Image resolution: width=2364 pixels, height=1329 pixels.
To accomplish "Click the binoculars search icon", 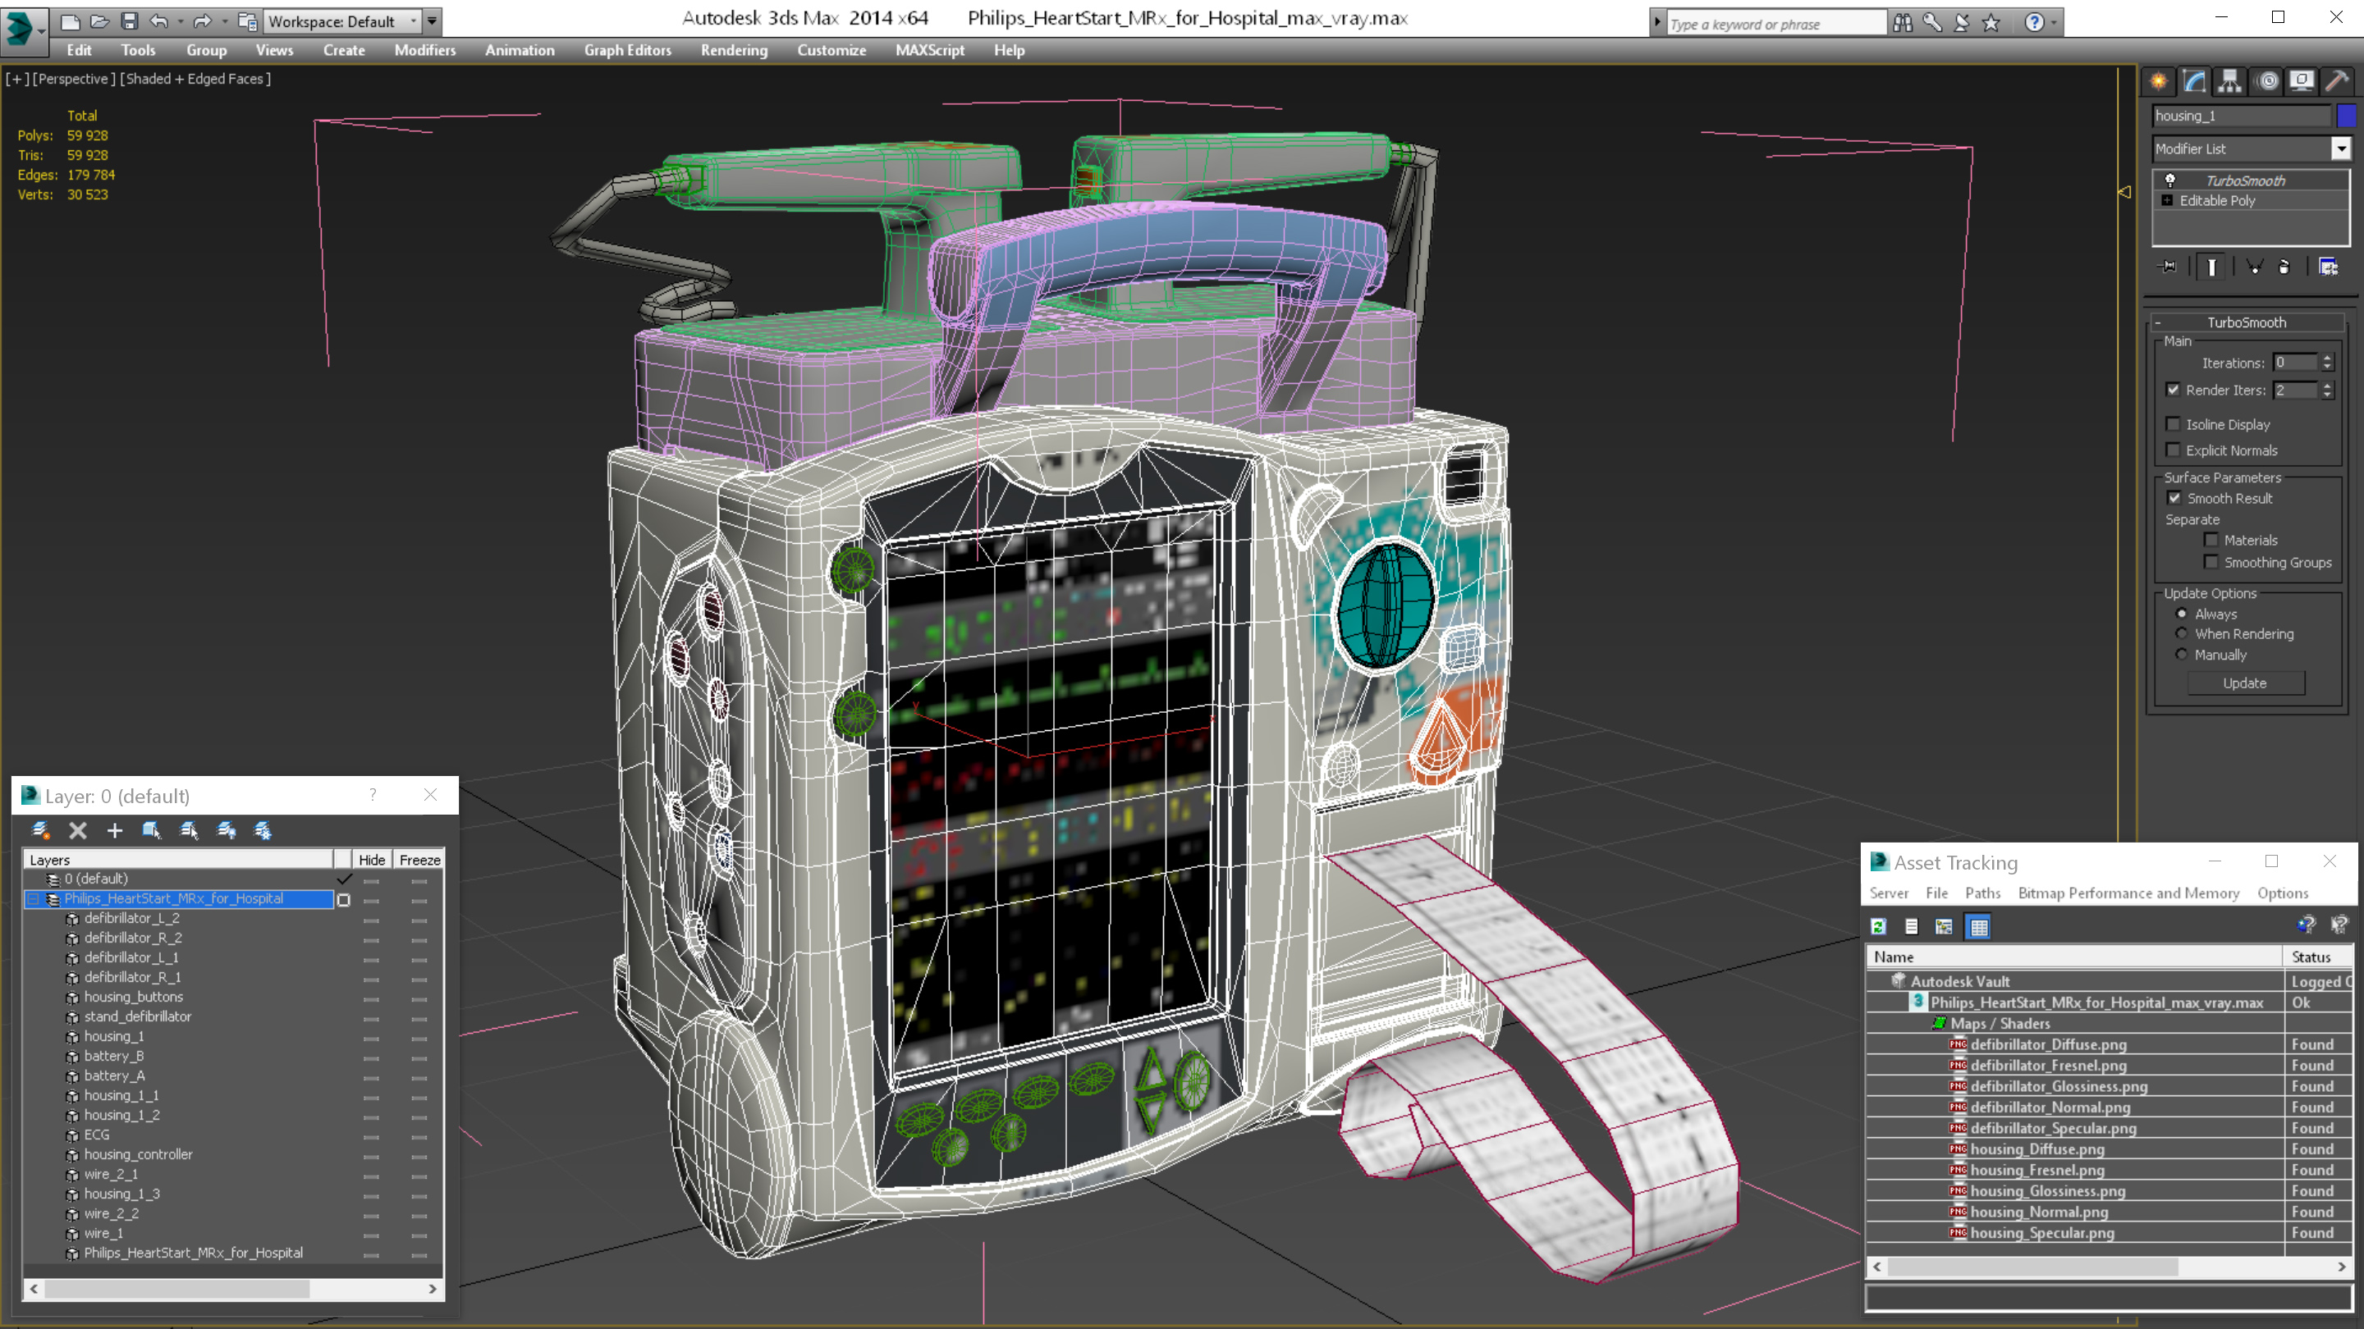I will (x=1903, y=23).
